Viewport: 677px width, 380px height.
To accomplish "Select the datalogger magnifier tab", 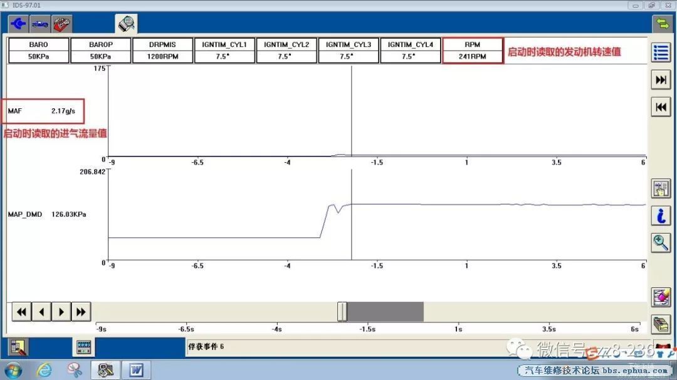I will pyautogui.click(x=126, y=24).
